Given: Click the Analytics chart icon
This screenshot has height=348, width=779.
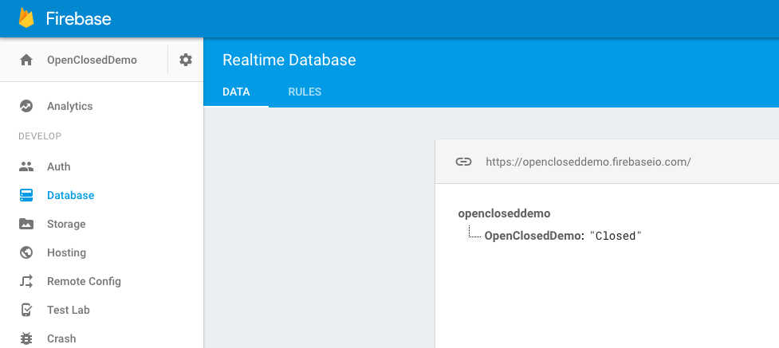Looking at the screenshot, I should click(x=26, y=106).
